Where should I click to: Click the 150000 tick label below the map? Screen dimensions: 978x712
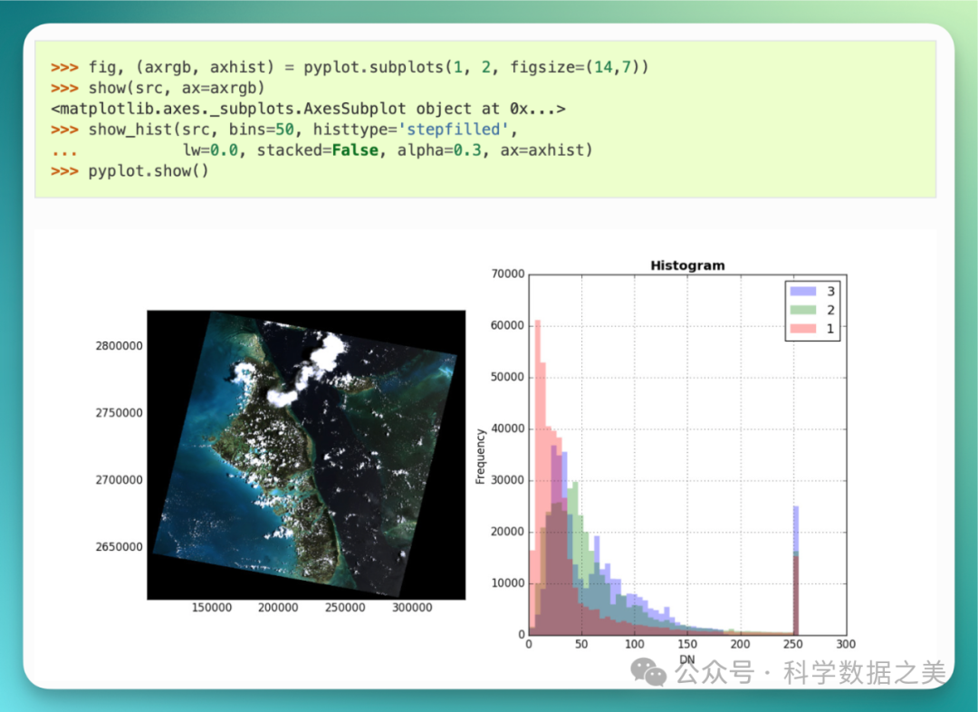click(211, 608)
